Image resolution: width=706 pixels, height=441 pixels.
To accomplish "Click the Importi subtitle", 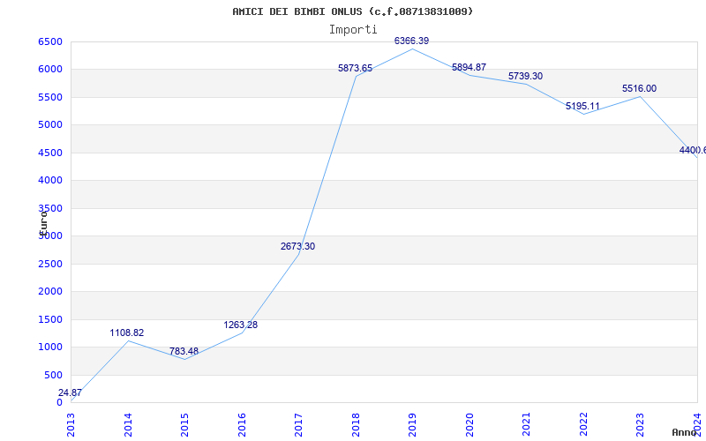I will coord(353,30).
